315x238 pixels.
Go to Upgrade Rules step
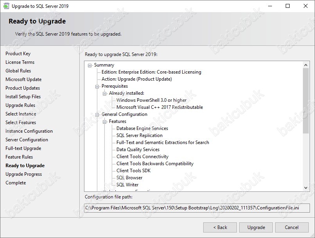[20, 105]
